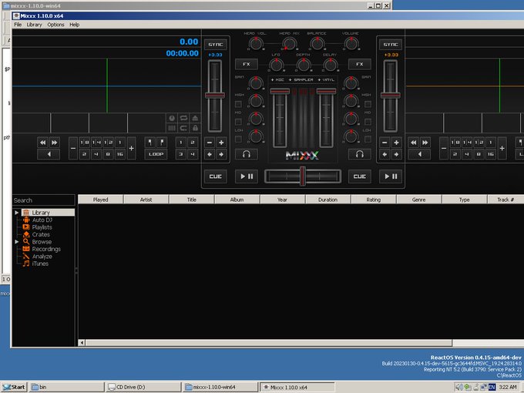Open Auto DJ in the sidebar
This screenshot has height=393, width=524.
point(42,220)
